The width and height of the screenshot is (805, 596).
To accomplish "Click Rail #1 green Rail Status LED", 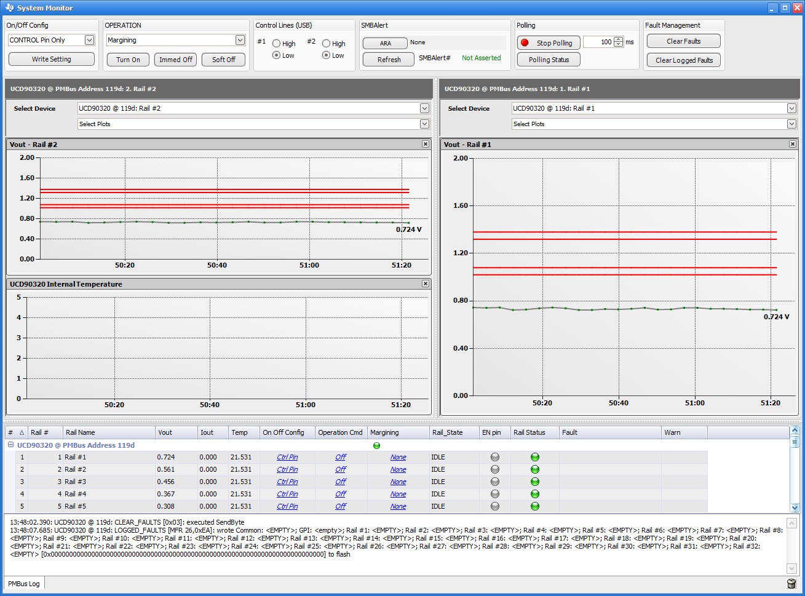I will [x=534, y=457].
